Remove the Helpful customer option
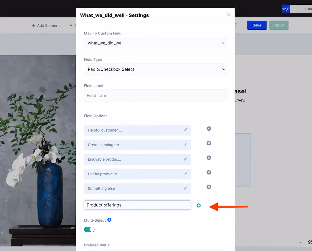This screenshot has width=312, height=251. pos(209,128)
